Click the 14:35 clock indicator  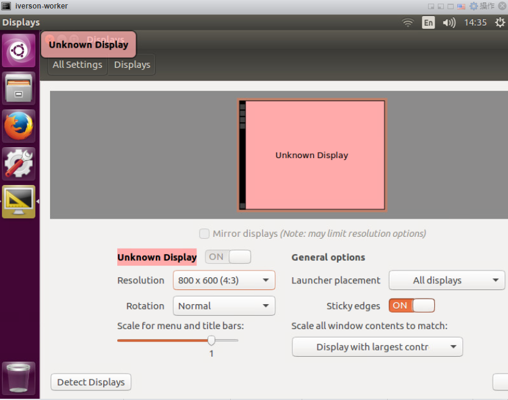475,23
